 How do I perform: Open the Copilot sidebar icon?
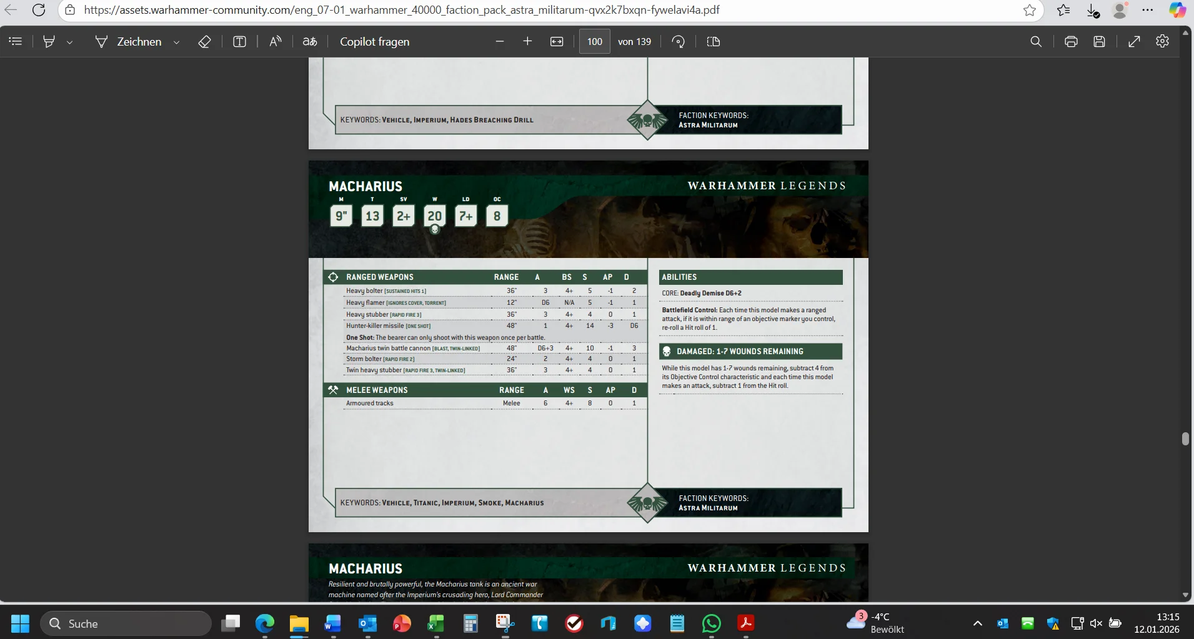click(x=1177, y=10)
